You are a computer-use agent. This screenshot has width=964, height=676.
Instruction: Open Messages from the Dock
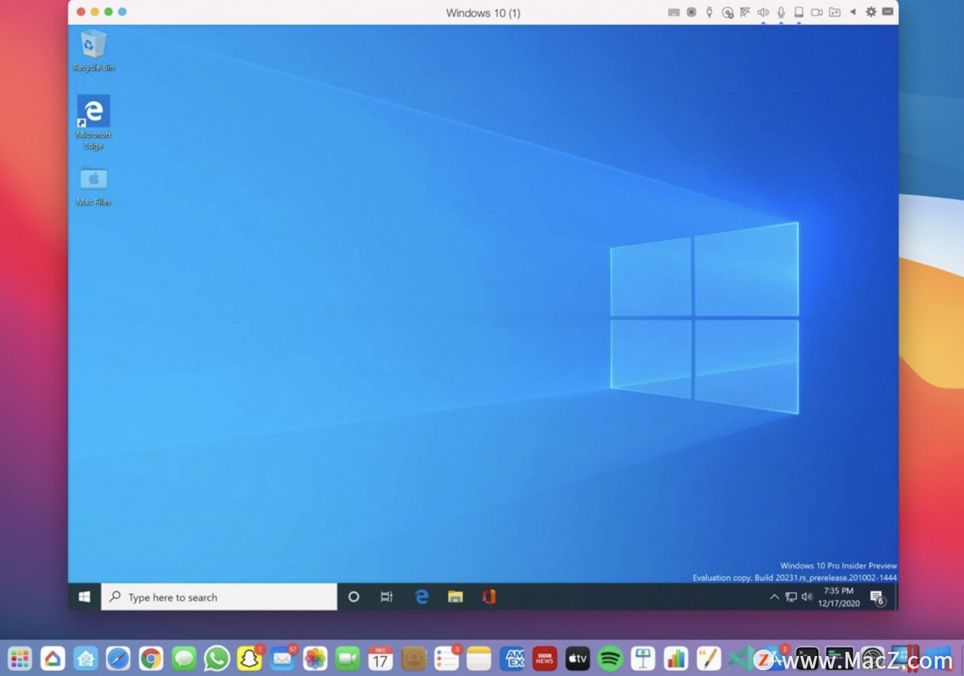[x=184, y=659]
